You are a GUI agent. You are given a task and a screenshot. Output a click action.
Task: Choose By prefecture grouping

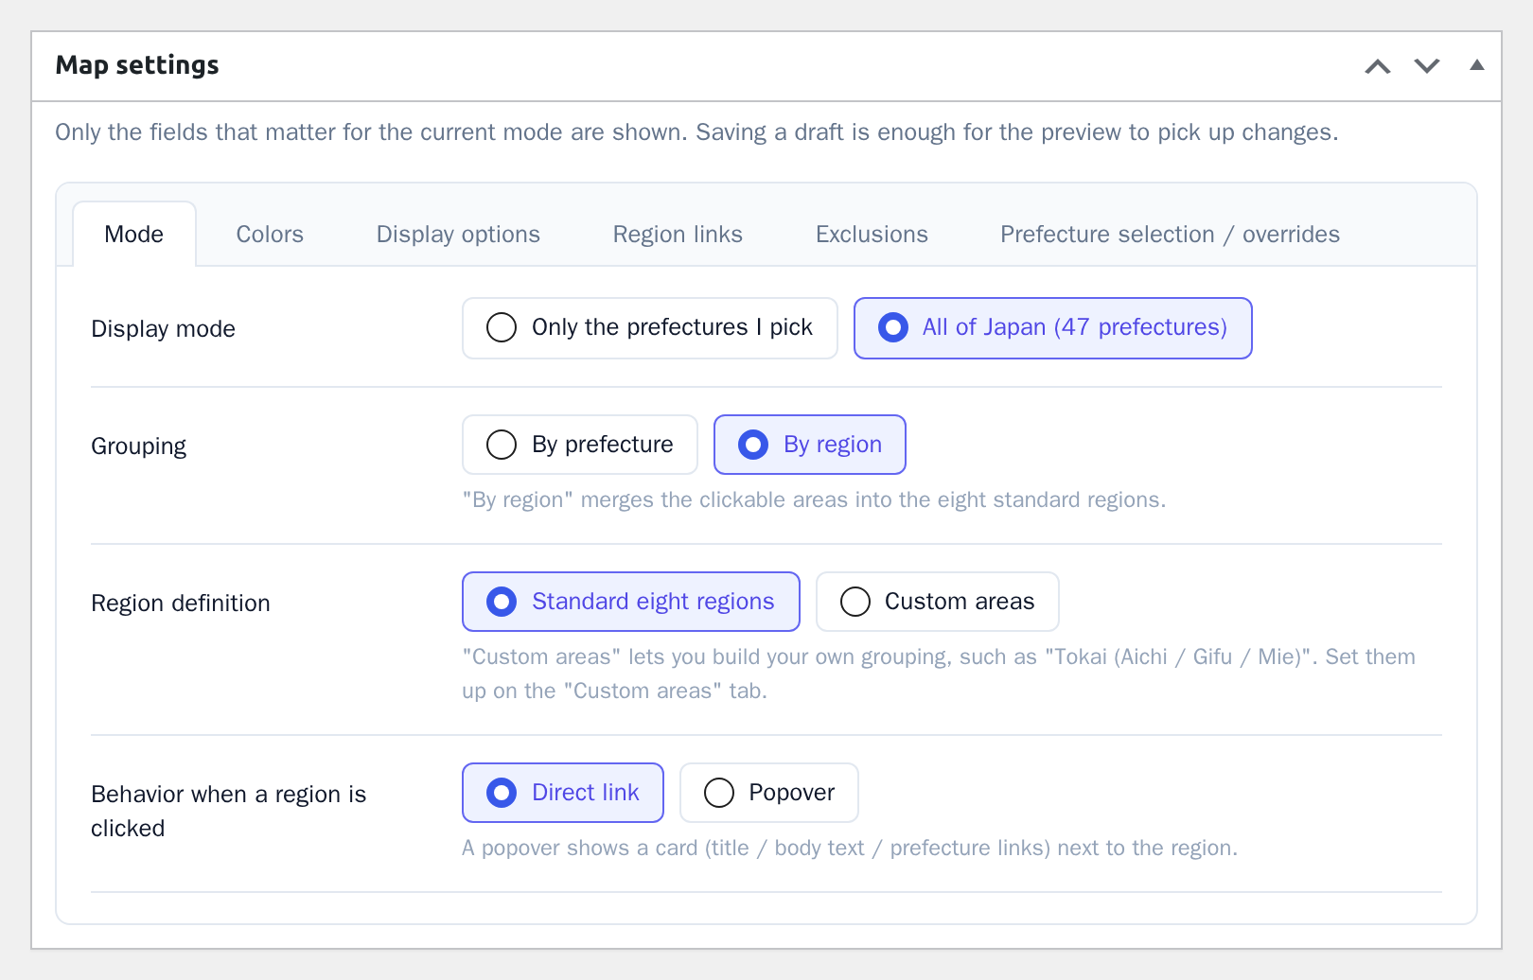point(580,445)
